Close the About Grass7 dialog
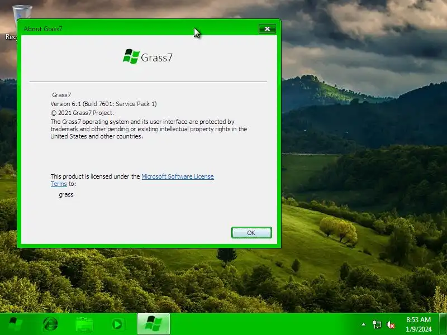This screenshot has width=447, height=335. 267,29
